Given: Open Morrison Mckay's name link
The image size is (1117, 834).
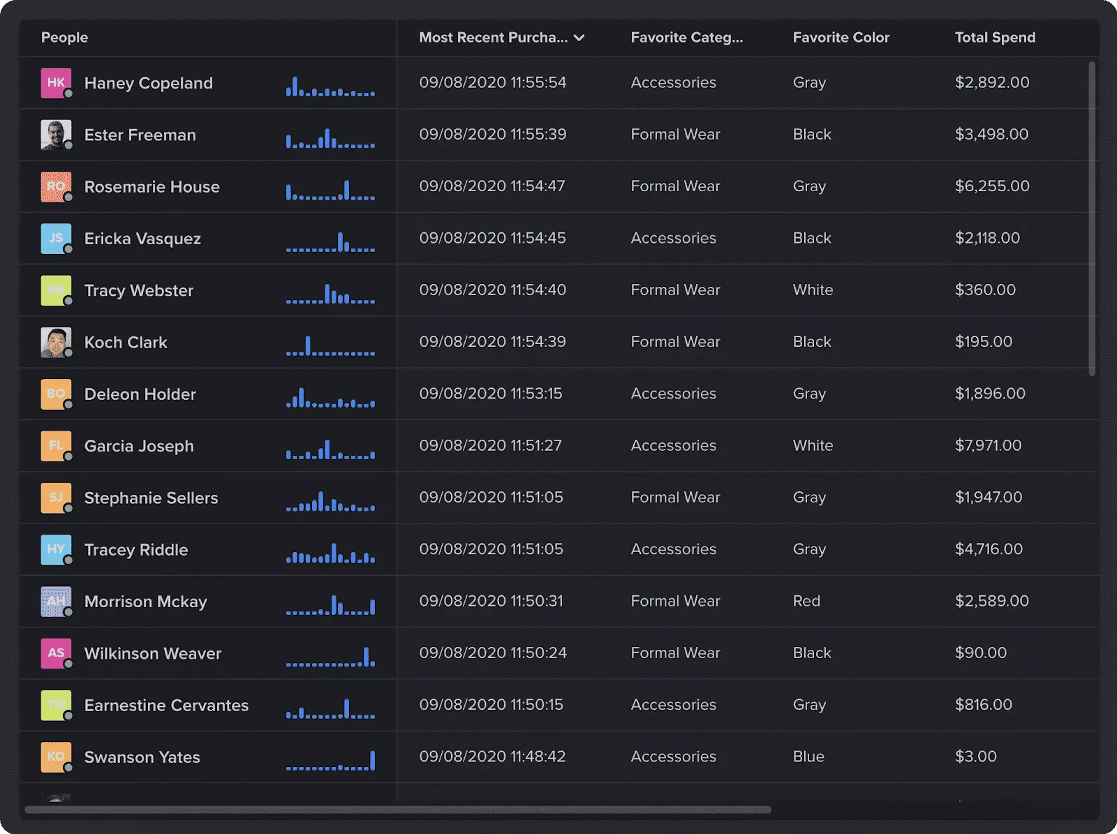Looking at the screenshot, I should pyautogui.click(x=145, y=602).
